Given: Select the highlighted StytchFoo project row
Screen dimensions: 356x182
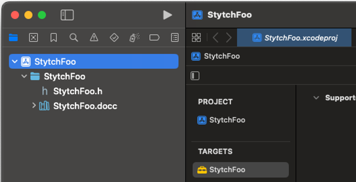Looking at the screenshot, I should click(94, 62).
